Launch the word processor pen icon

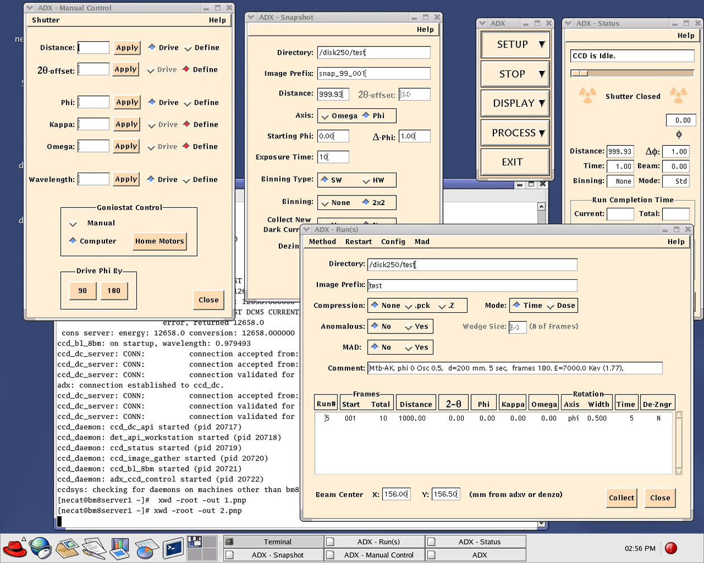pos(93,548)
